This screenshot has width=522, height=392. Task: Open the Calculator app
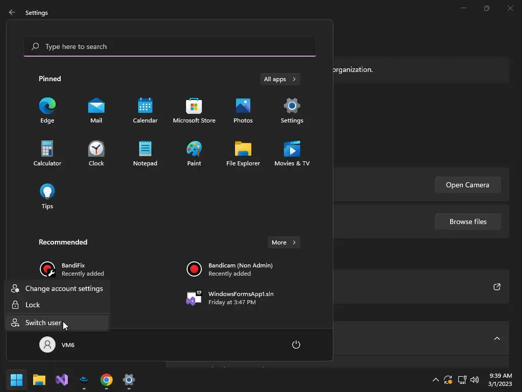pyautogui.click(x=47, y=154)
